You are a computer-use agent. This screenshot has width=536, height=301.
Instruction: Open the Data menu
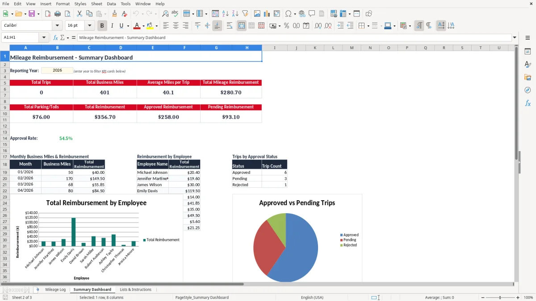click(111, 4)
